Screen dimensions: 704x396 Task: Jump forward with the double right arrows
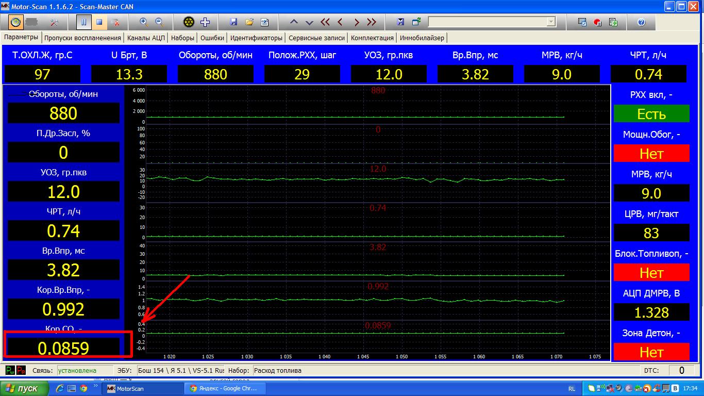tap(372, 22)
